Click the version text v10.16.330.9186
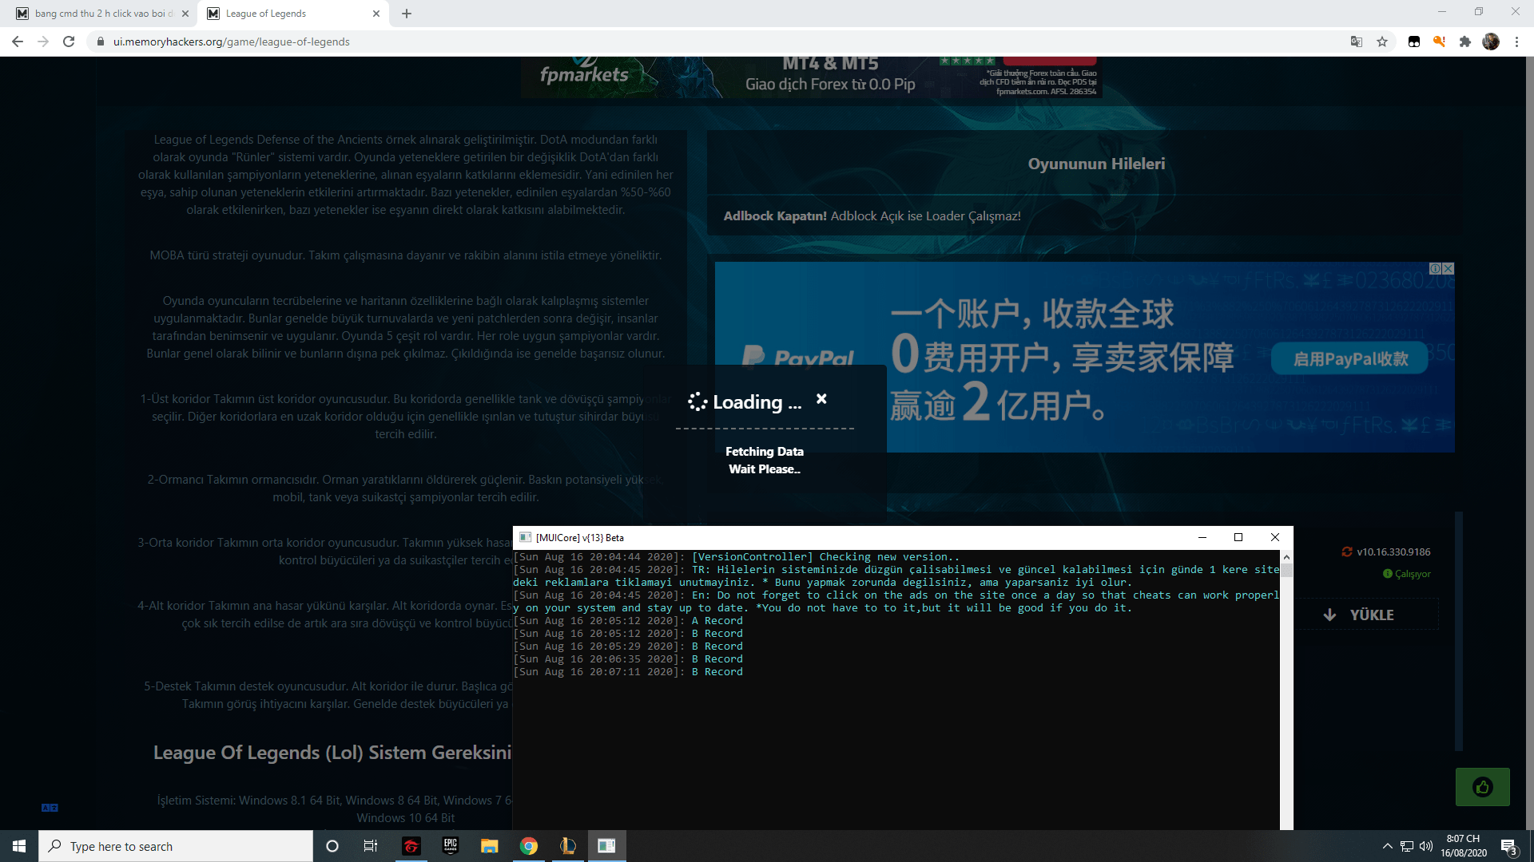The height and width of the screenshot is (862, 1534). (x=1393, y=552)
